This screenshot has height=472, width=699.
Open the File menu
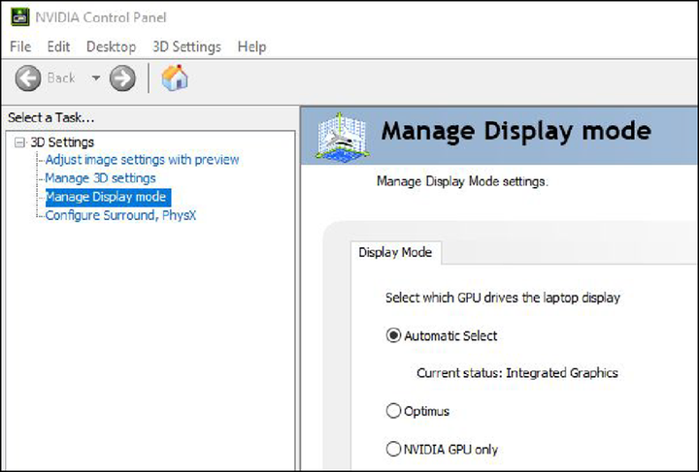(x=20, y=47)
